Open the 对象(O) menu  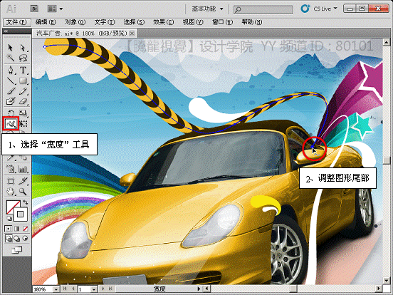point(75,22)
